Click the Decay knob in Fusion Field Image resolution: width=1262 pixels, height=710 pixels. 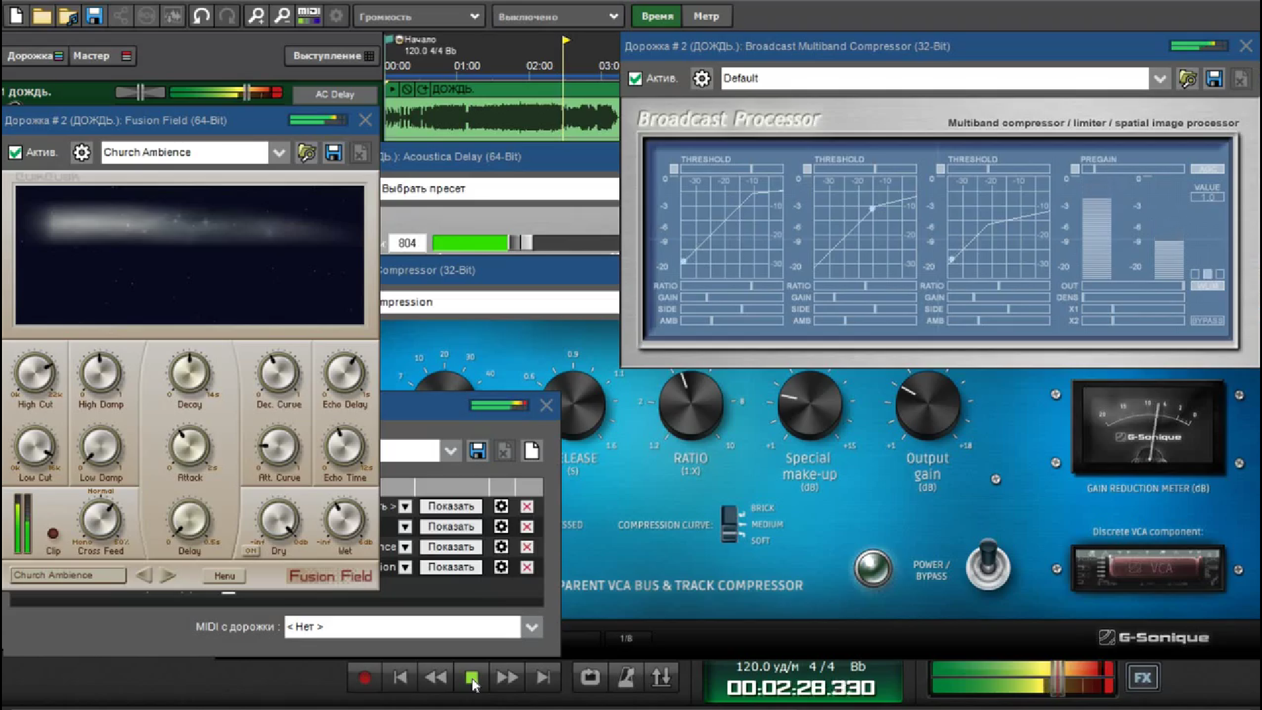pos(189,374)
